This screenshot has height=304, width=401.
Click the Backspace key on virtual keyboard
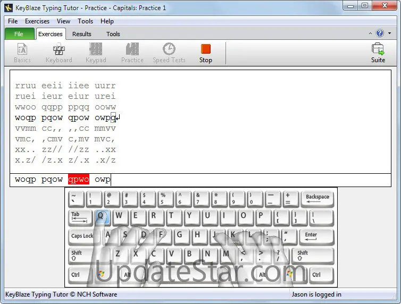click(x=318, y=199)
